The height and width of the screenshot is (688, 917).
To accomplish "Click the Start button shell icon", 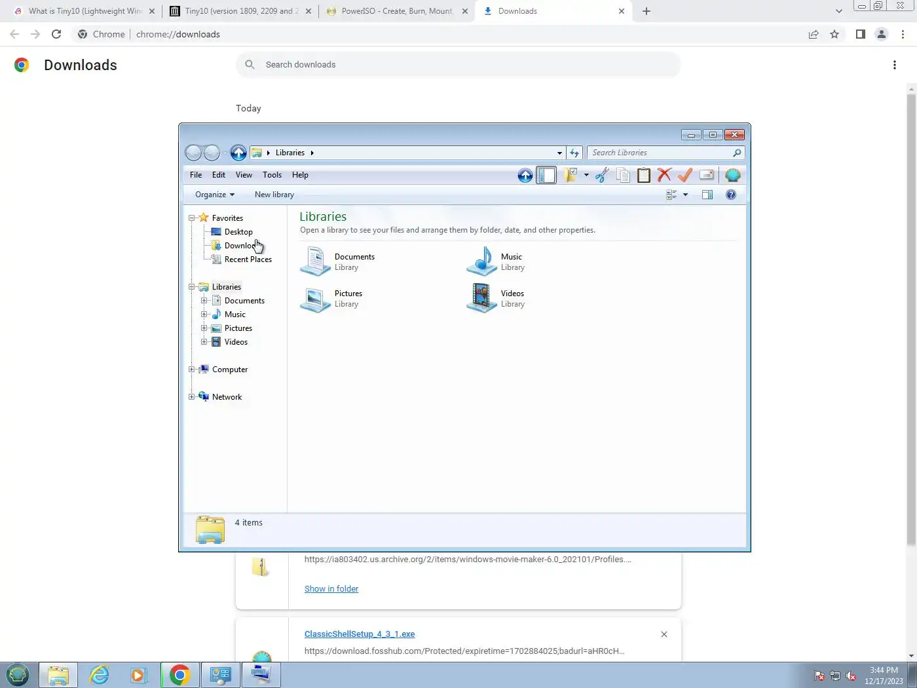I will pyautogui.click(x=18, y=675).
